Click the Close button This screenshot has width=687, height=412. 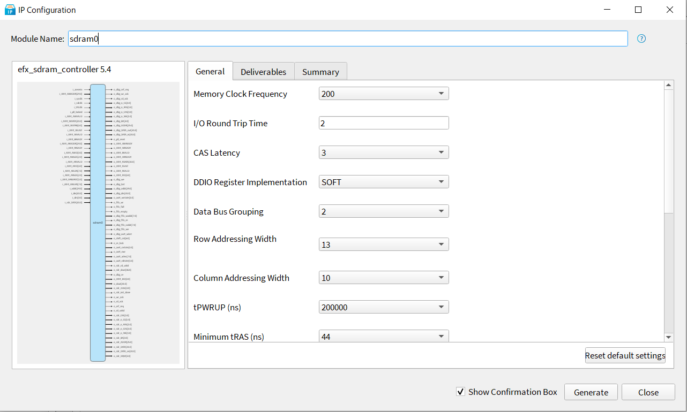tap(648, 392)
